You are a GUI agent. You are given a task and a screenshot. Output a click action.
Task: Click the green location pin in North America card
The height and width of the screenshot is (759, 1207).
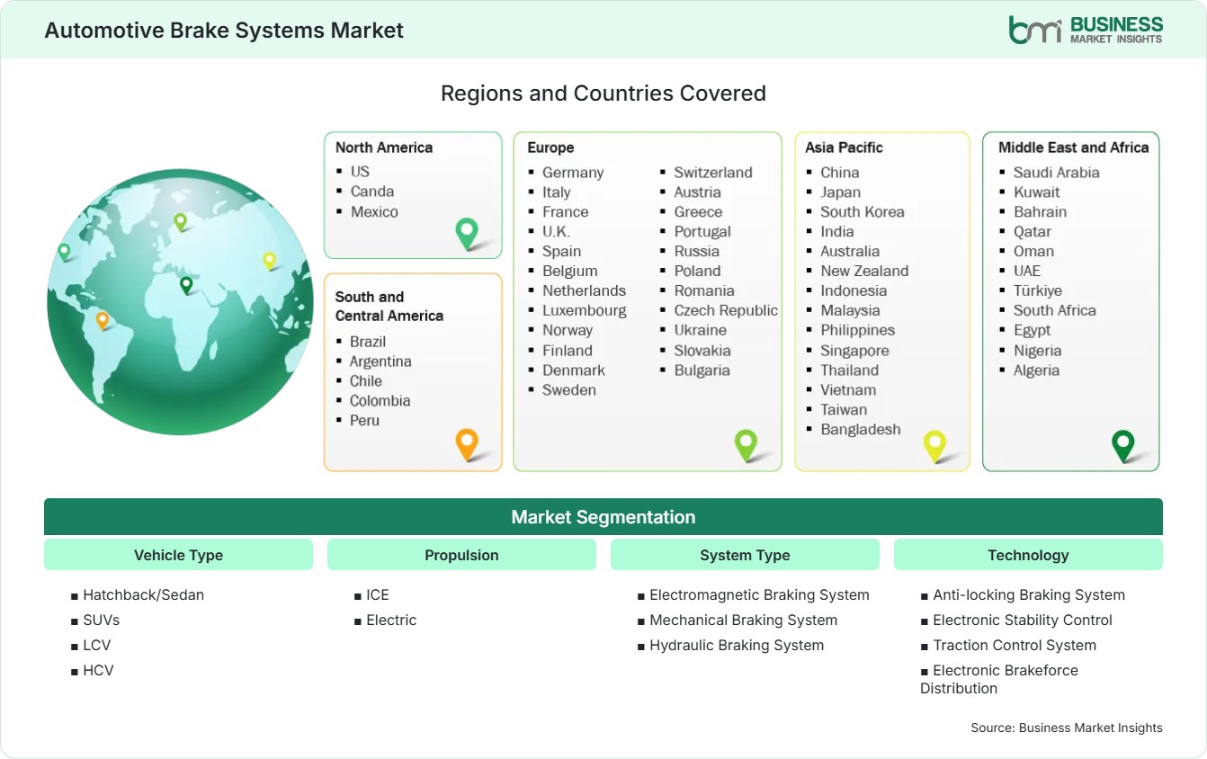pyautogui.click(x=467, y=234)
